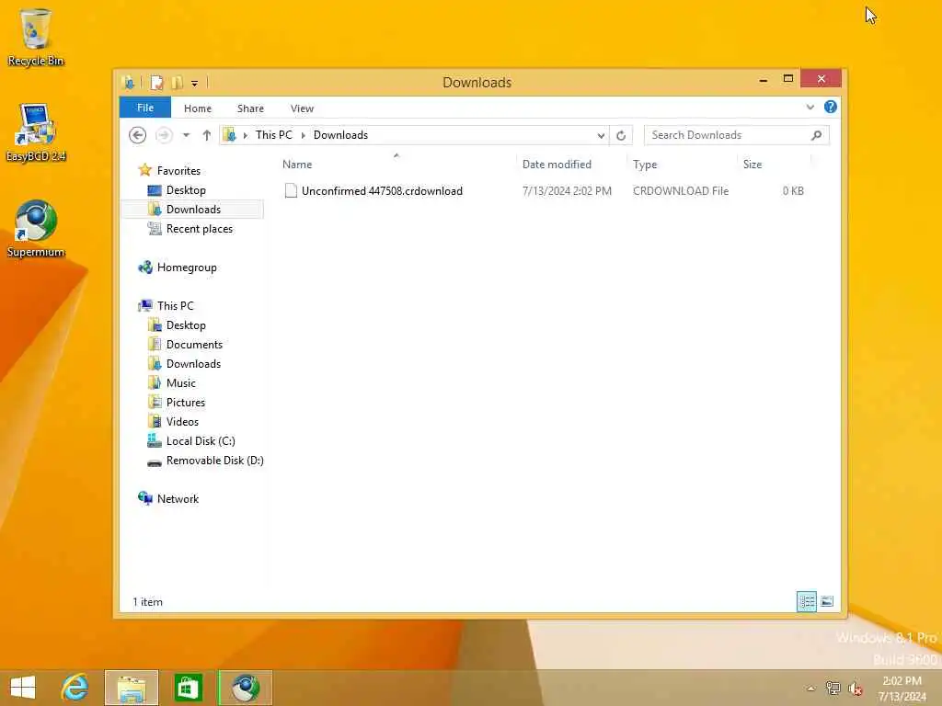Click the New folder quick access icon
This screenshot has height=706, width=942.
tap(177, 82)
